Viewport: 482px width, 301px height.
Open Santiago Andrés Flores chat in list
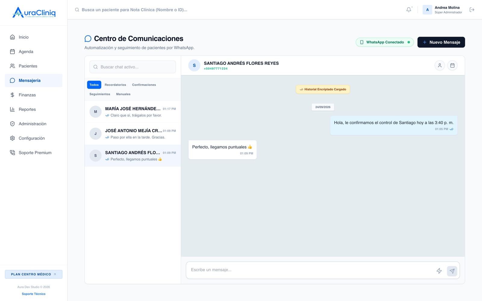point(133,156)
